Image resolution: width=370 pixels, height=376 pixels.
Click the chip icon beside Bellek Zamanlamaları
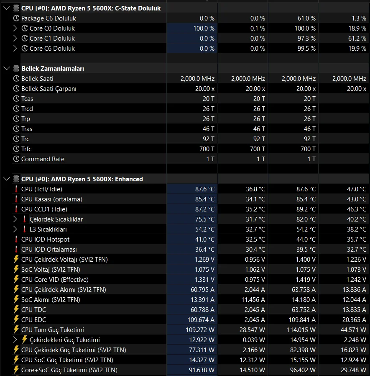16,69
